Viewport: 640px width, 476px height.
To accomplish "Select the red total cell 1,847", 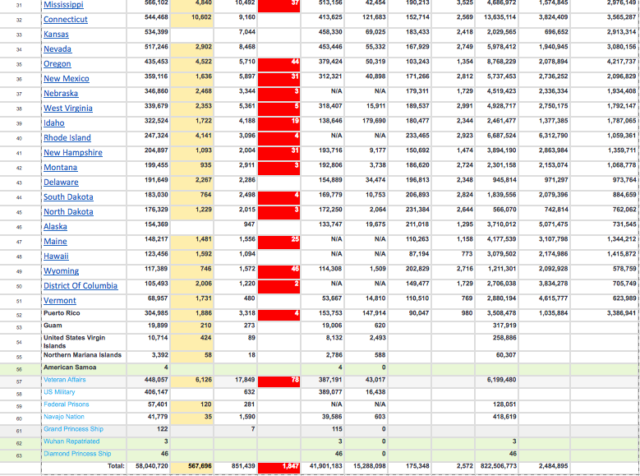I will [279, 468].
